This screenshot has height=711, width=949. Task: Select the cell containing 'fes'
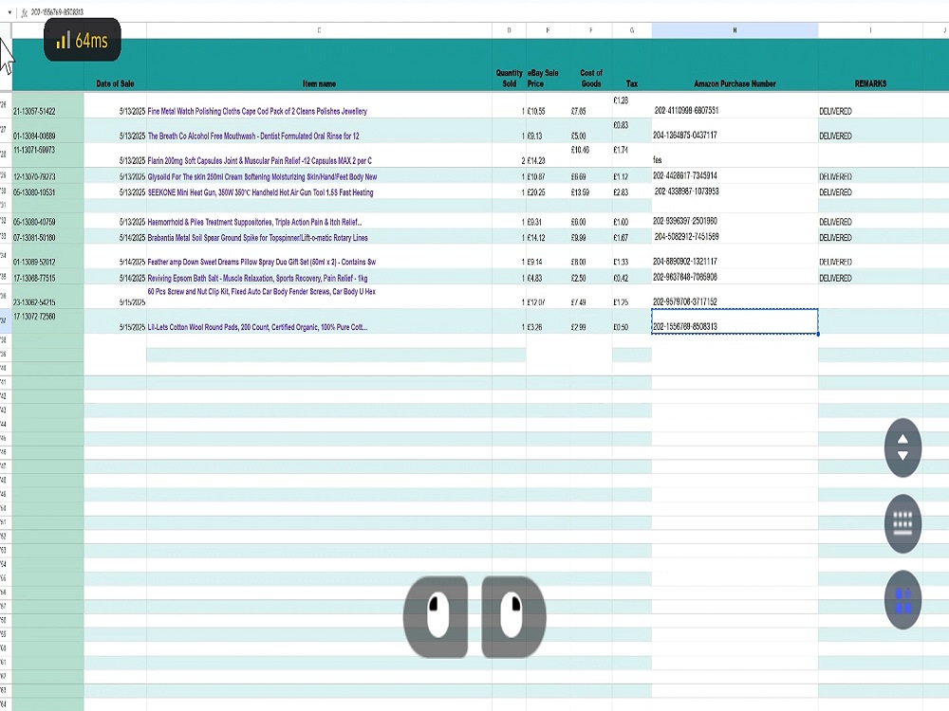pyautogui.click(x=735, y=155)
